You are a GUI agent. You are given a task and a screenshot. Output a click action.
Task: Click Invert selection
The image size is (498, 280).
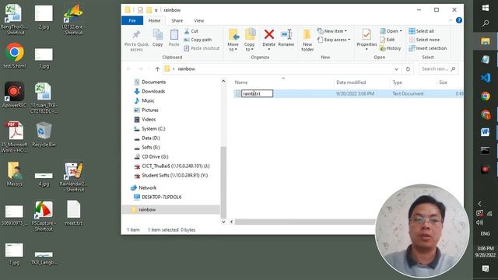point(428,48)
